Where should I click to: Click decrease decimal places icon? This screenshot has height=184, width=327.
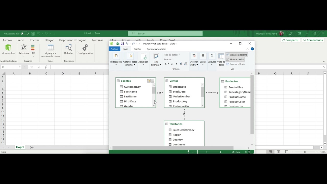point(185,64)
